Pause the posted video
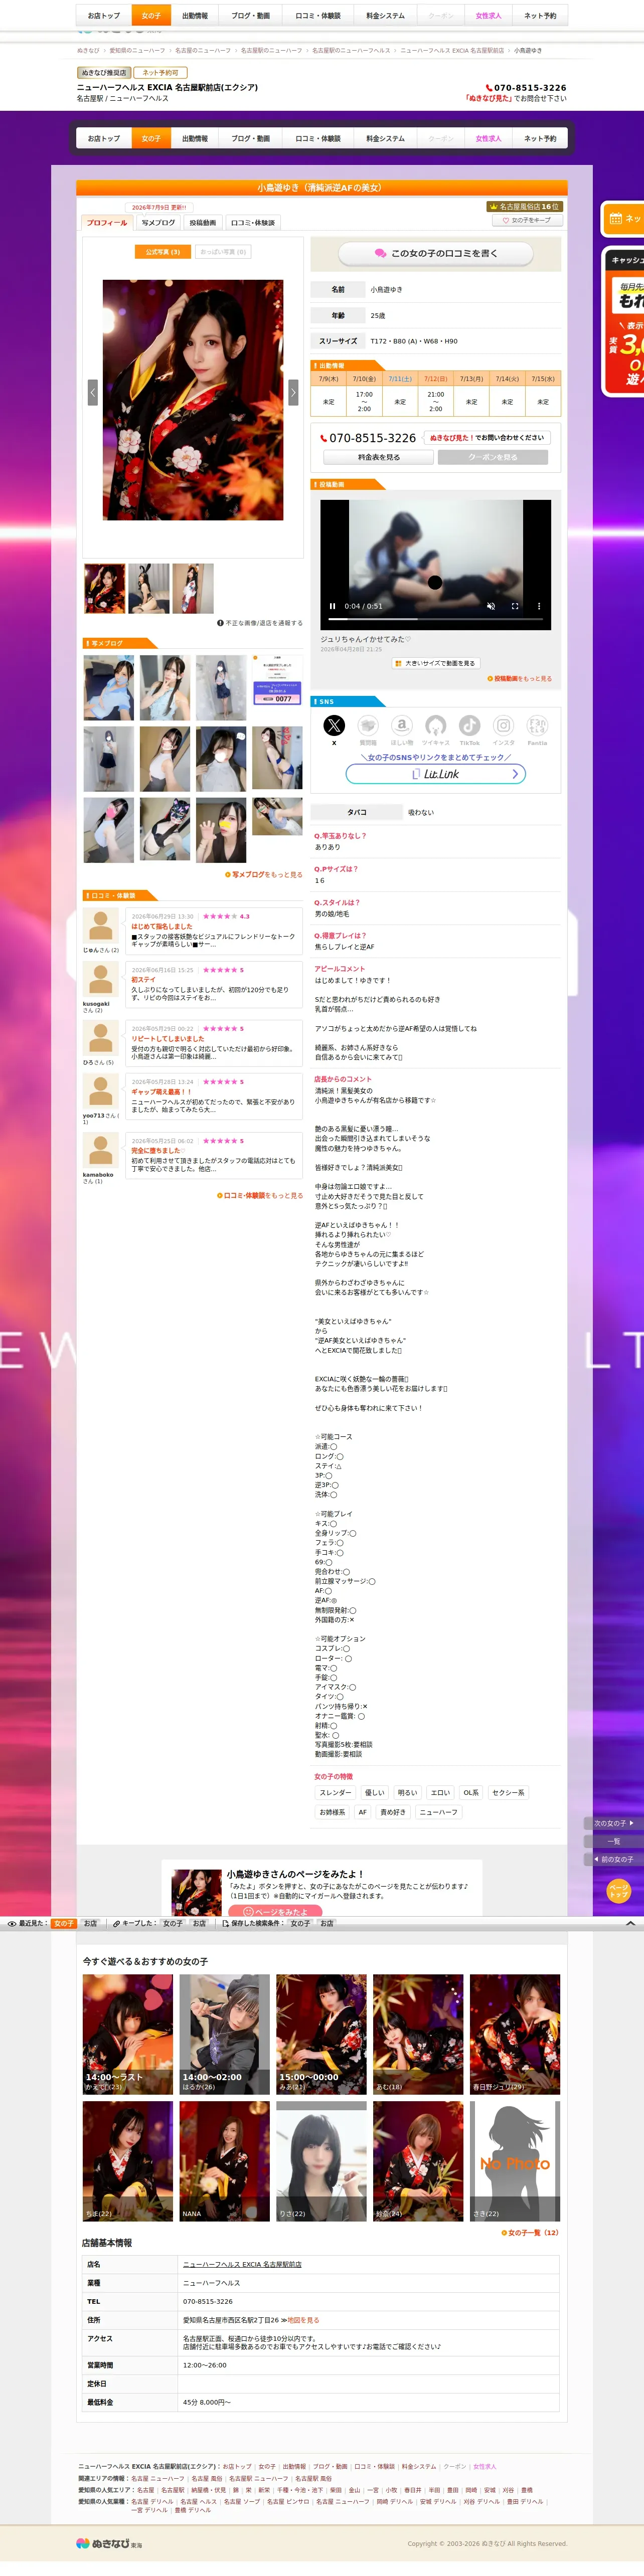Image resolution: width=644 pixels, height=2576 pixels. [332, 606]
